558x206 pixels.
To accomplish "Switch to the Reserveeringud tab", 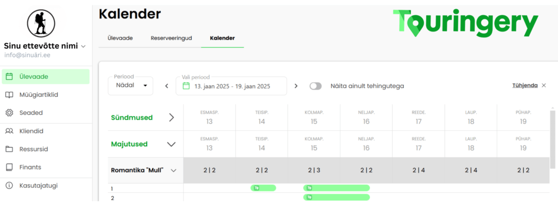I will click(171, 38).
